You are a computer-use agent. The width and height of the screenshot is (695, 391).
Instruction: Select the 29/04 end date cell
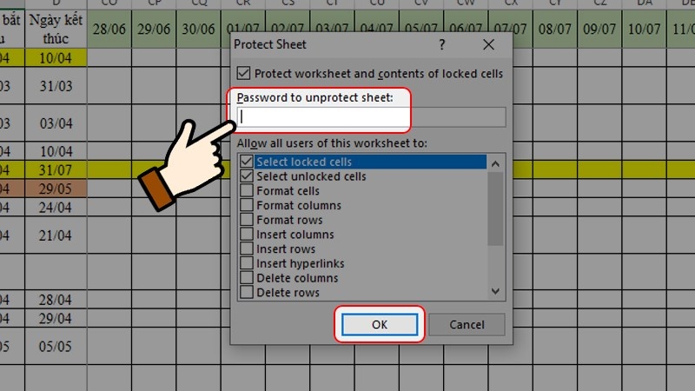pos(56,318)
